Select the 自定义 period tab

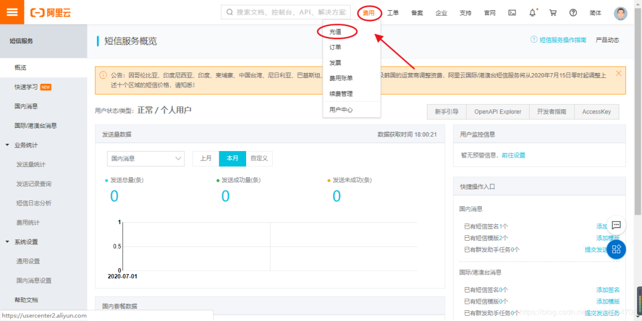pyautogui.click(x=259, y=159)
